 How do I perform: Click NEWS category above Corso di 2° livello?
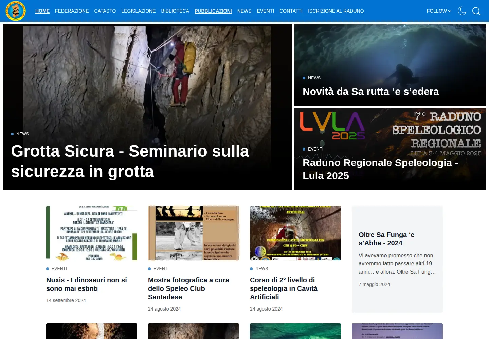[x=261, y=269]
